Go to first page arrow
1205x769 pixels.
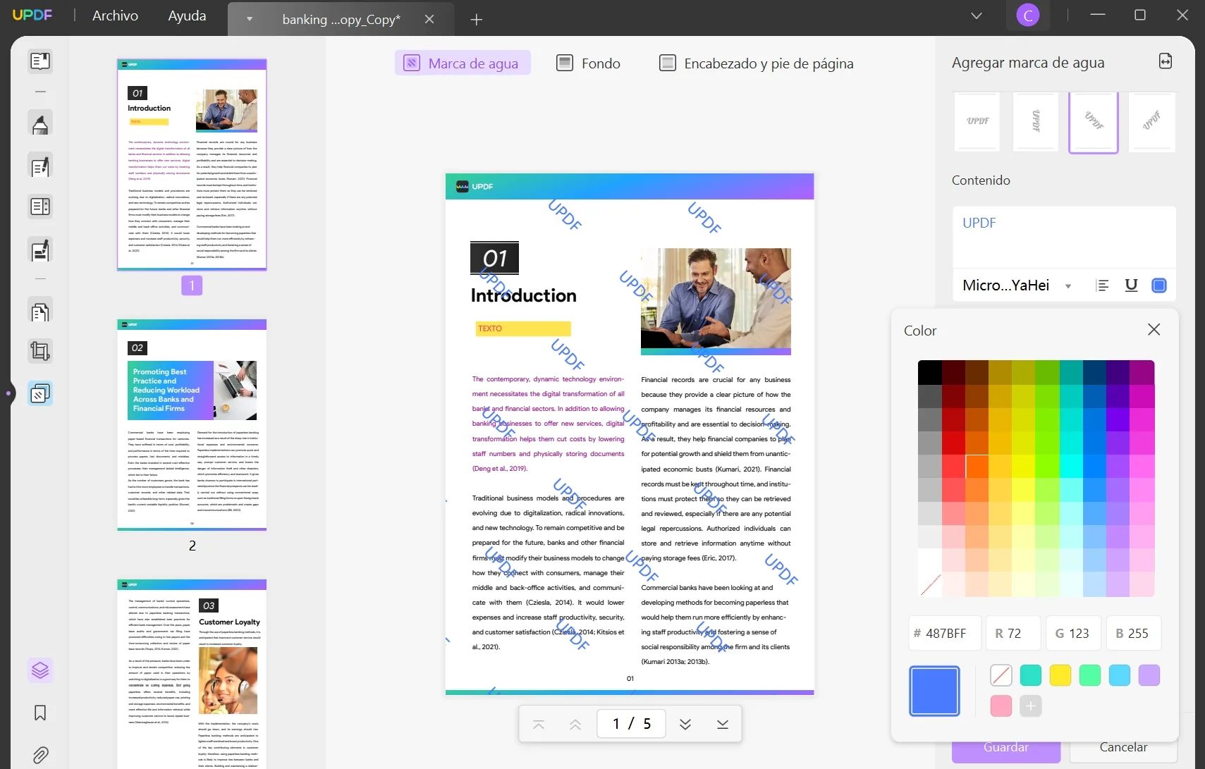click(x=539, y=725)
